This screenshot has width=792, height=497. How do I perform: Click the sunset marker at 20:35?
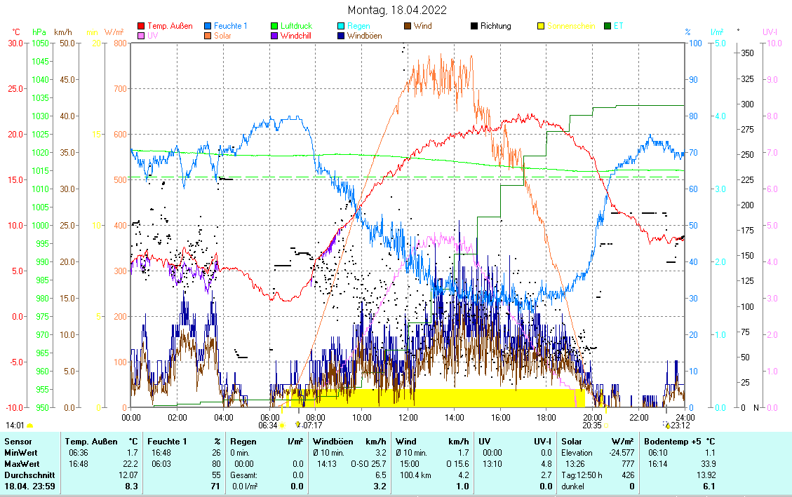606,425
